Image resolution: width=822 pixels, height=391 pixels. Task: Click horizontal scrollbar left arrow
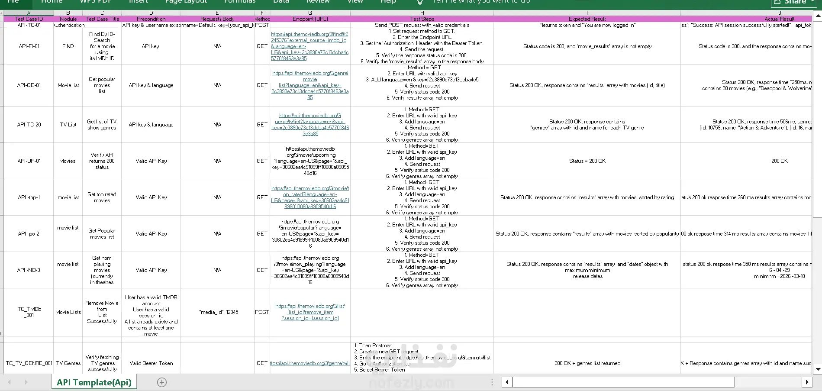tap(507, 382)
